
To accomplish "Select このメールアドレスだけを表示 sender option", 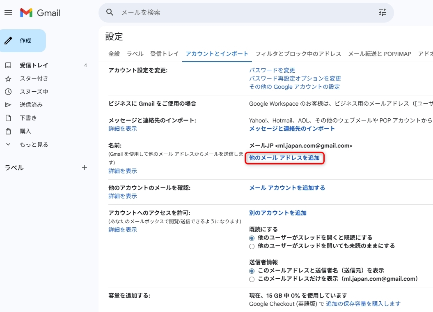I will (x=251, y=279).
